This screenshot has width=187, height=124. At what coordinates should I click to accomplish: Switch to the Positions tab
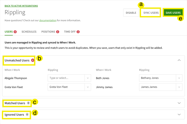[48, 32]
